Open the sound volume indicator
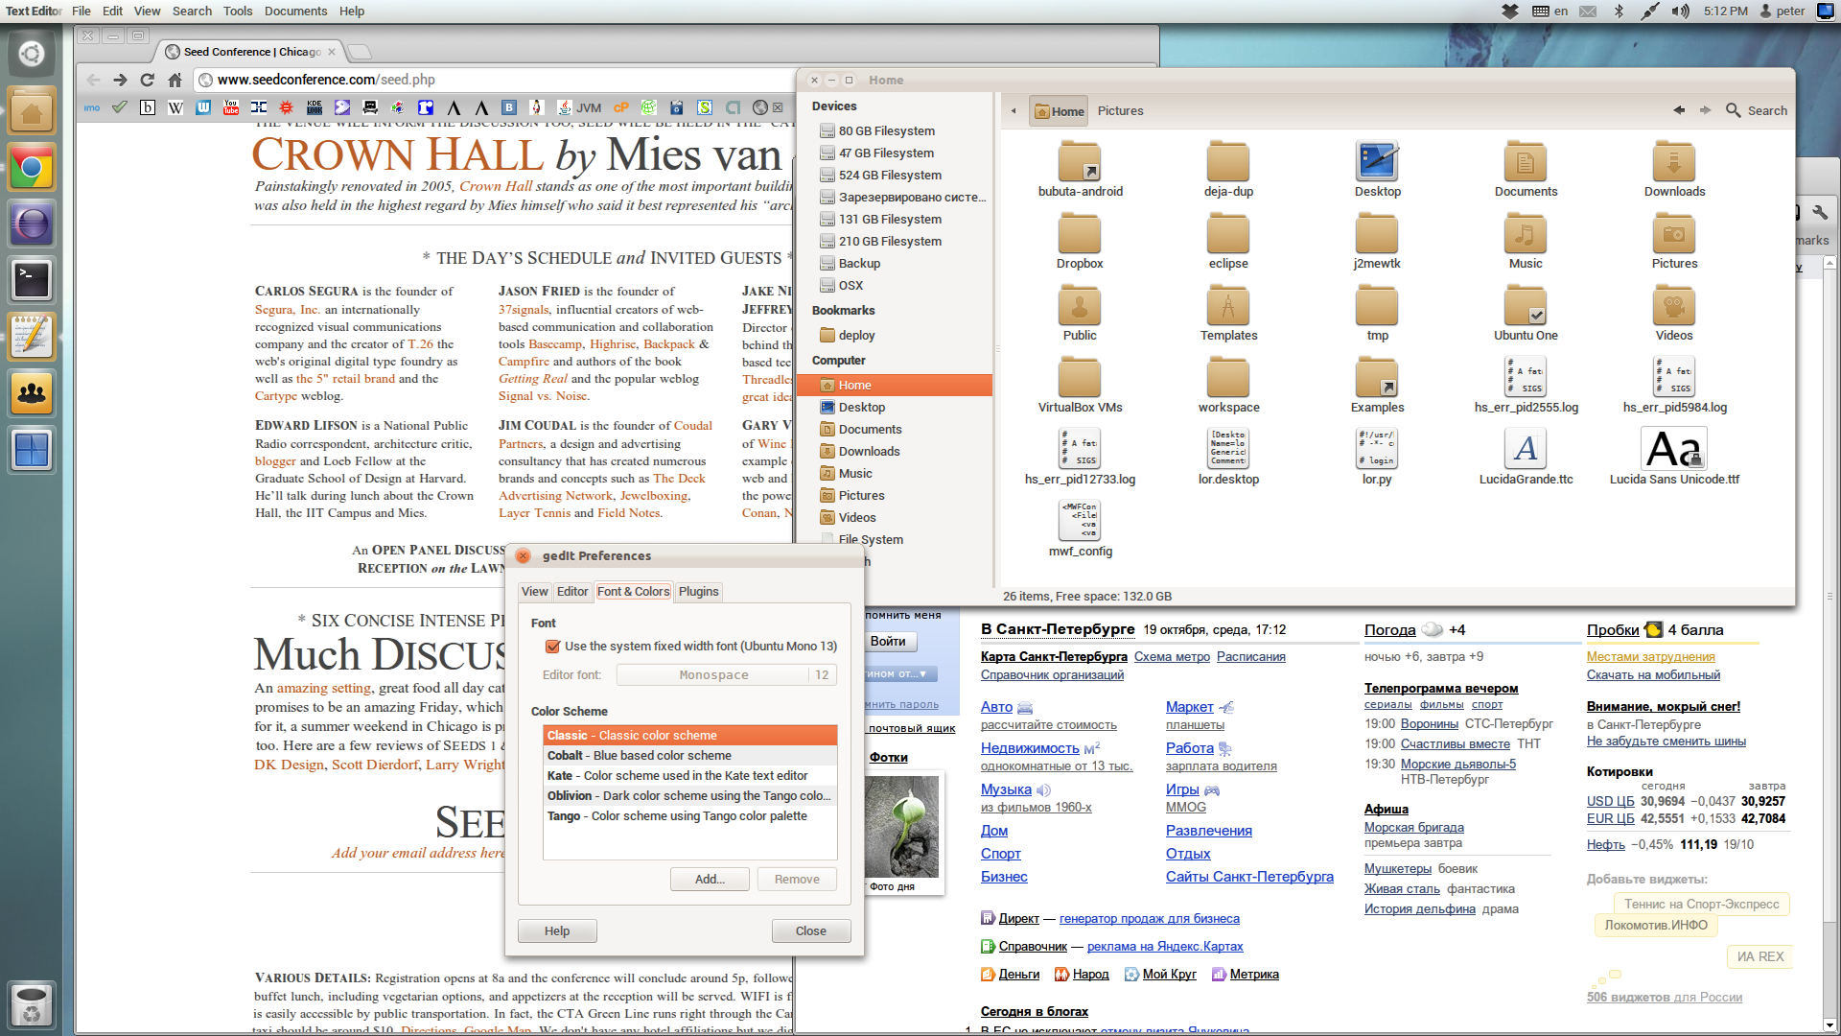This screenshot has width=1841, height=1036. 1681,12
